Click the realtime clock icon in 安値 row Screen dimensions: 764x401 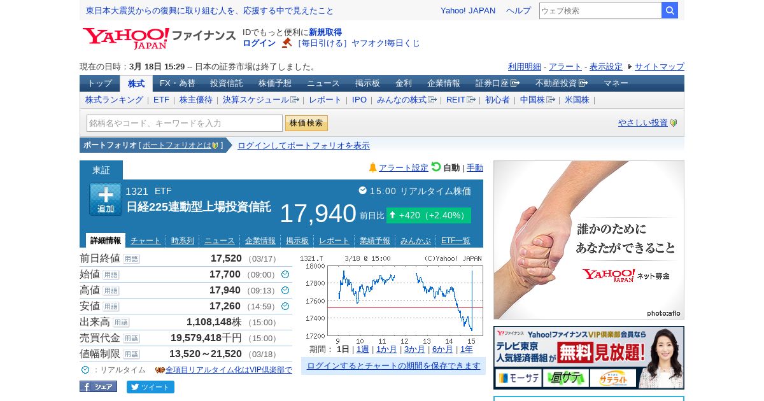pos(285,306)
